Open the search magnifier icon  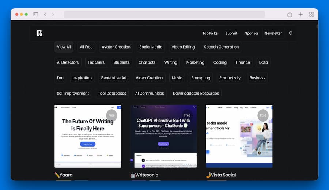tap(291, 33)
